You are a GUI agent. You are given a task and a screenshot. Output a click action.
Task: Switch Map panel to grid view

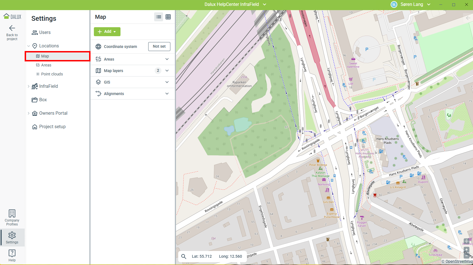click(168, 17)
